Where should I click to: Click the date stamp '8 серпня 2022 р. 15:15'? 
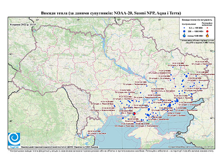(23, 24)
